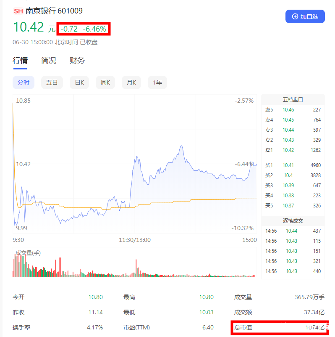Click the time axis label 11:30/13:00

click(135, 240)
